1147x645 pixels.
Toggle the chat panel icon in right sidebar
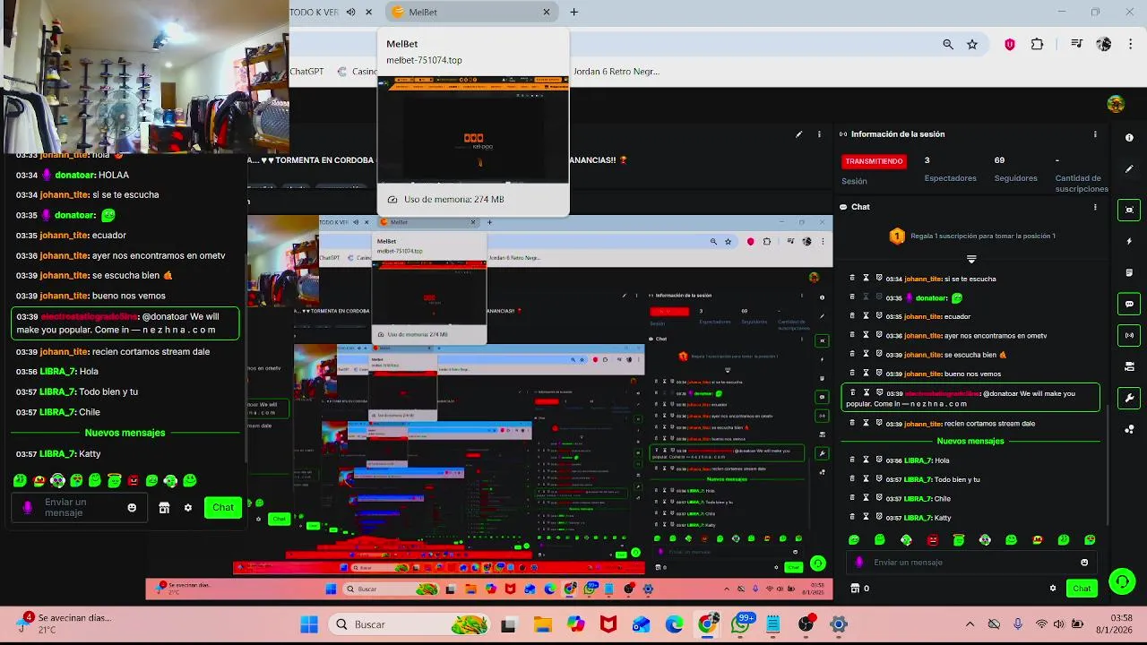1129,304
